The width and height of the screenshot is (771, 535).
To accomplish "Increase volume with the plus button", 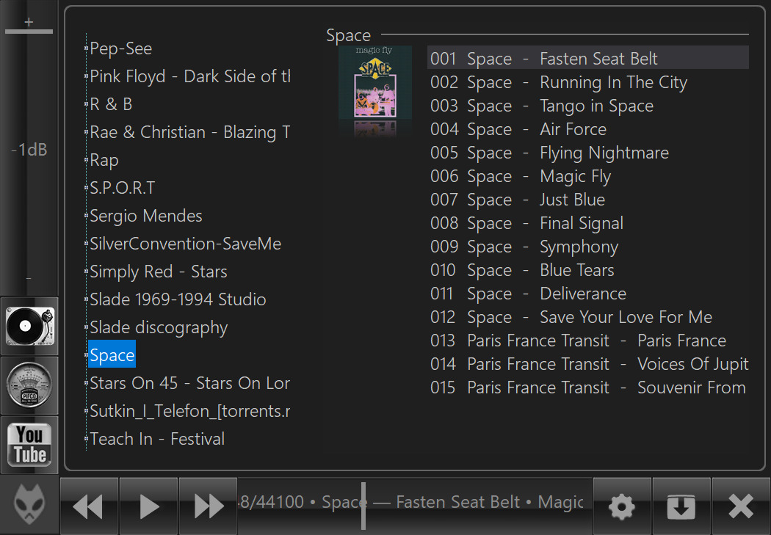I will click(x=29, y=22).
